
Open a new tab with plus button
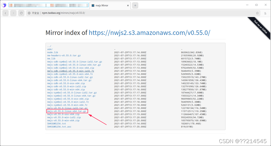click(x=135, y=5)
